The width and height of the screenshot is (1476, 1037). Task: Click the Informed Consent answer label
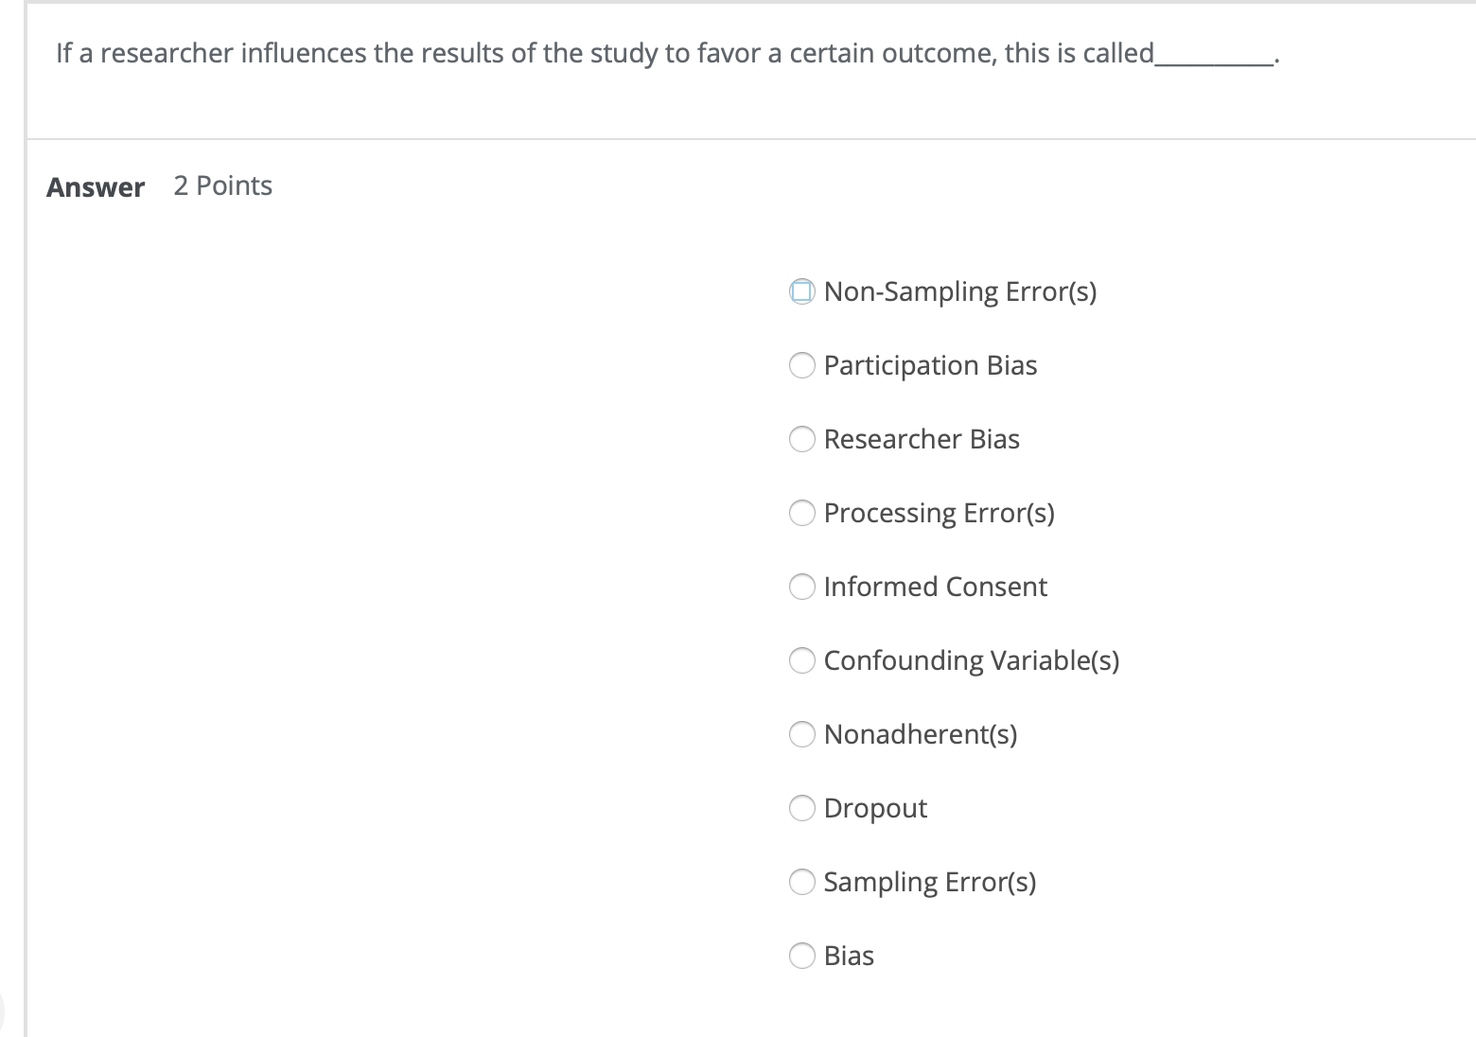point(936,587)
